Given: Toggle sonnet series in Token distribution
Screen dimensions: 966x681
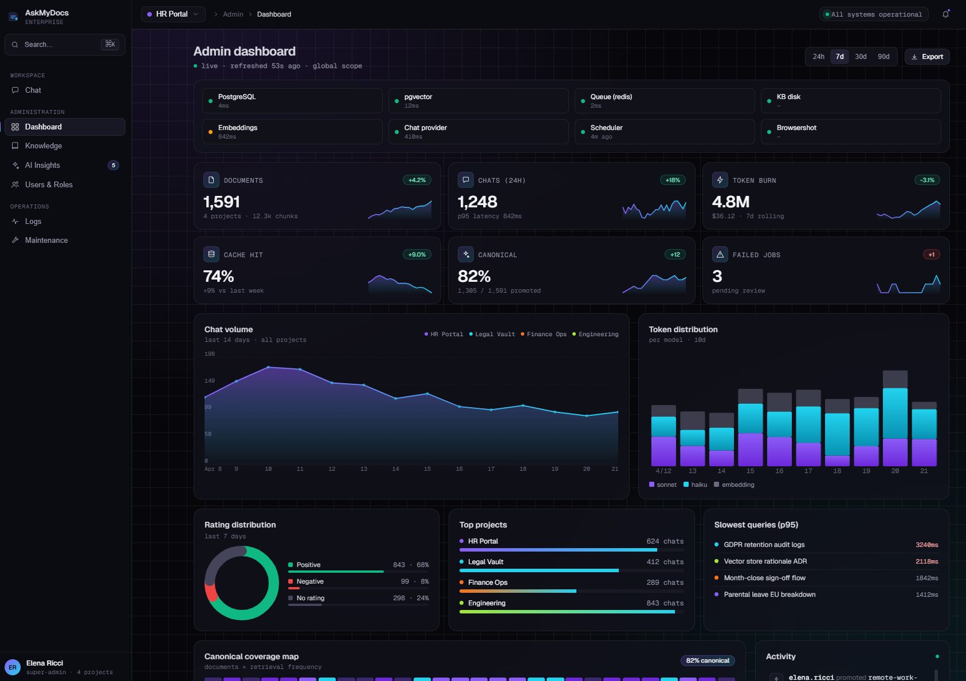Looking at the screenshot, I should coord(663,485).
